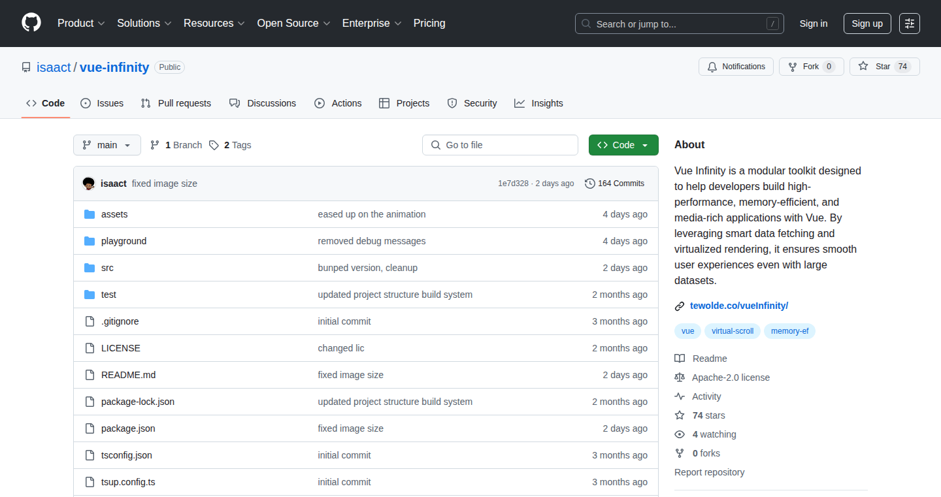Click the playground folder icon
941x497 pixels.
(90, 241)
